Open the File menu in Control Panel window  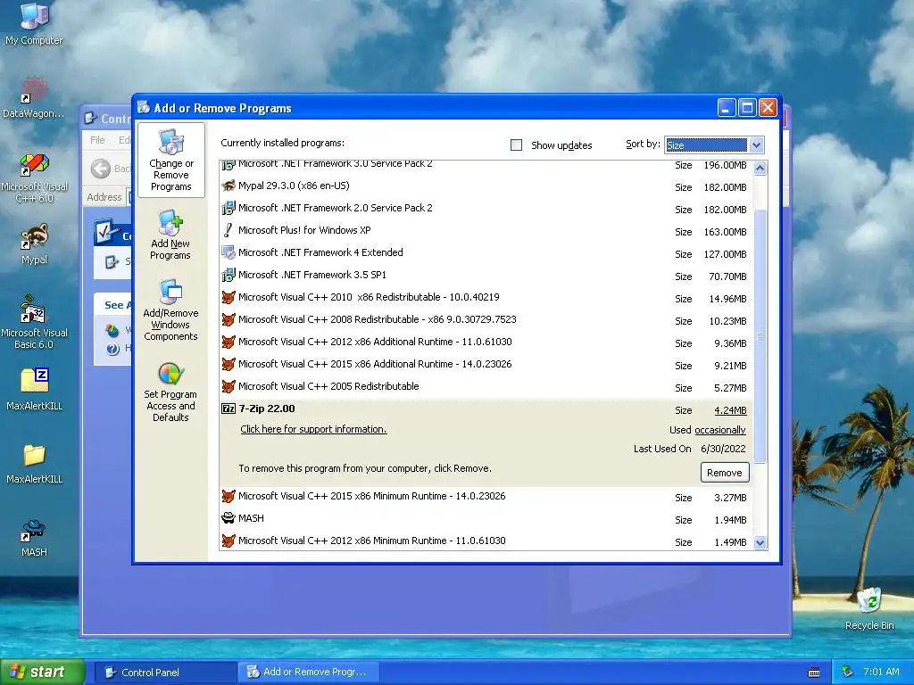click(x=97, y=140)
